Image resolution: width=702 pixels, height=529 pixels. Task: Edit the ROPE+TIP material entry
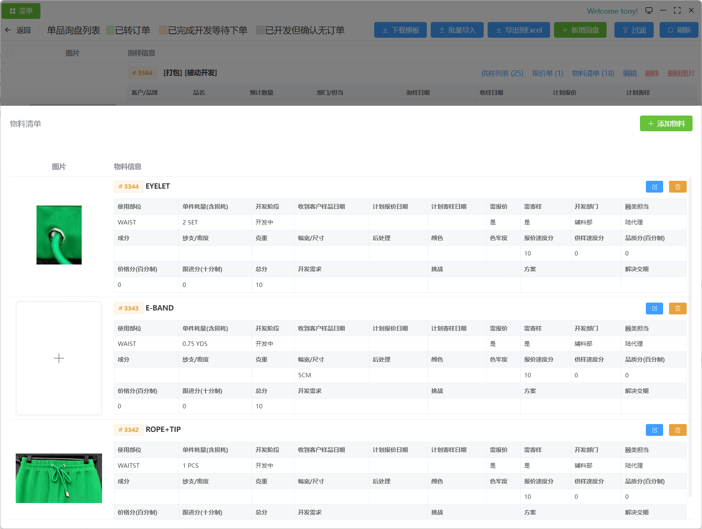tap(654, 430)
